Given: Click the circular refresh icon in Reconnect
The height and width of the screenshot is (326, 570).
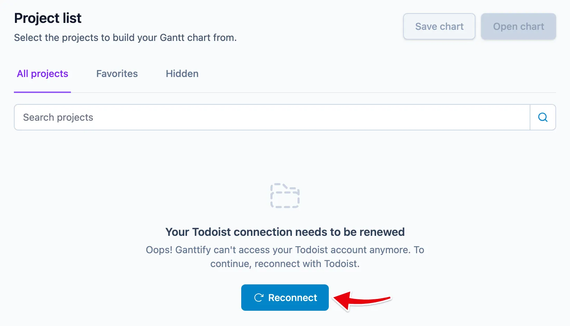Looking at the screenshot, I should [x=259, y=298].
